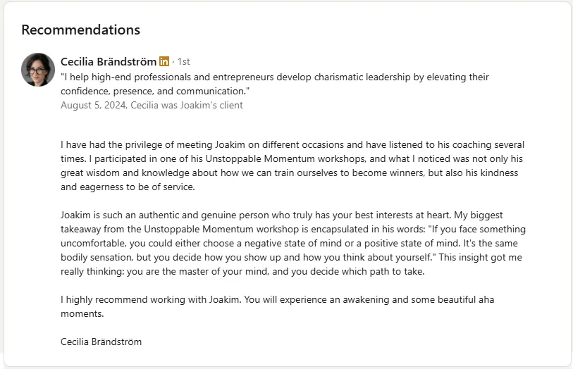
Task: Click the line beginning "I have had the privilege"
Action: point(292,144)
